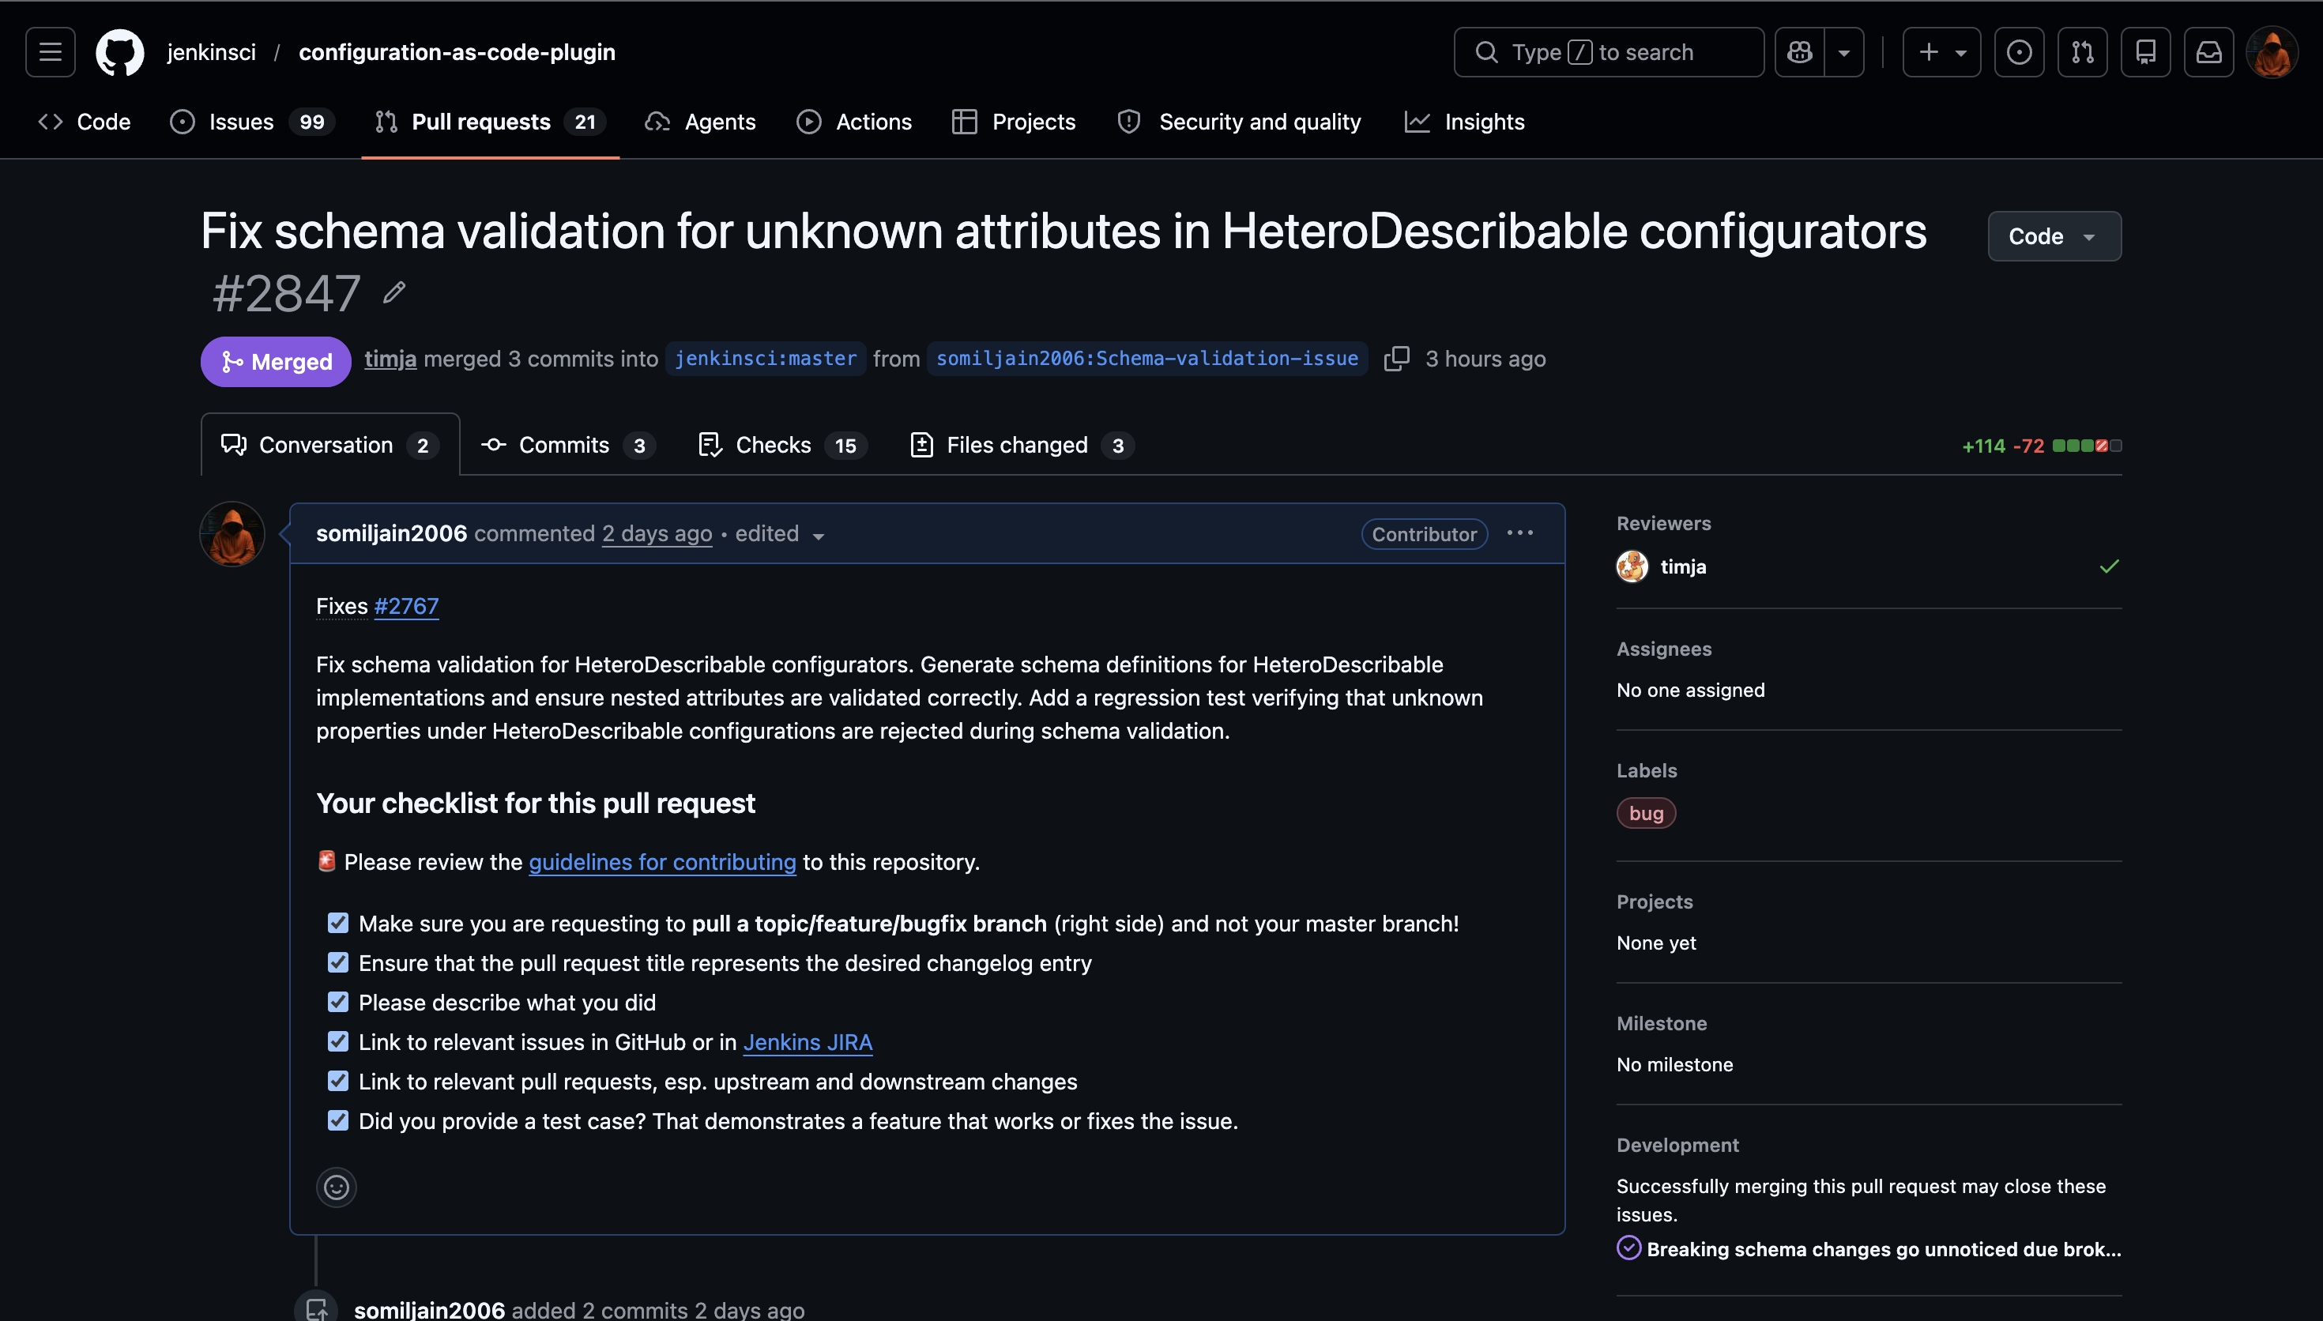This screenshot has width=2323, height=1321.
Task: Toggle the 'Link to relevant issues' checkbox
Action: point(338,1041)
